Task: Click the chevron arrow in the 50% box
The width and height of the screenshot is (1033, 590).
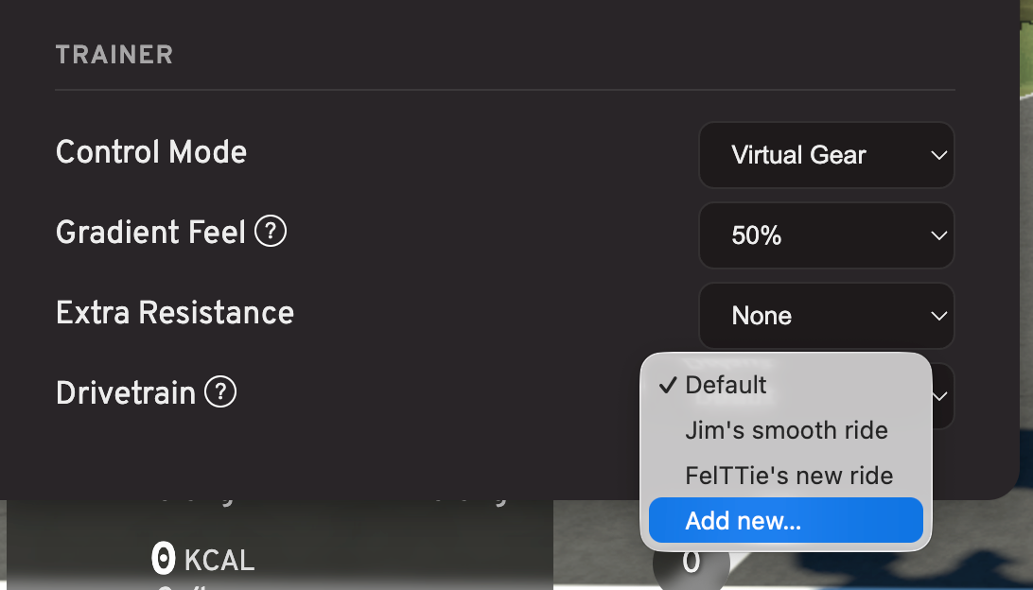Action: 938,235
